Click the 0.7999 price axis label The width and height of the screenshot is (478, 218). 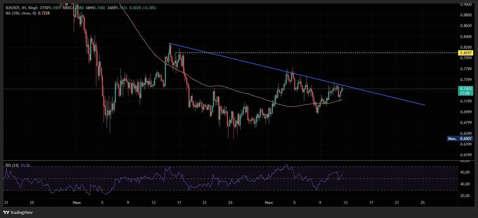[x=466, y=58]
